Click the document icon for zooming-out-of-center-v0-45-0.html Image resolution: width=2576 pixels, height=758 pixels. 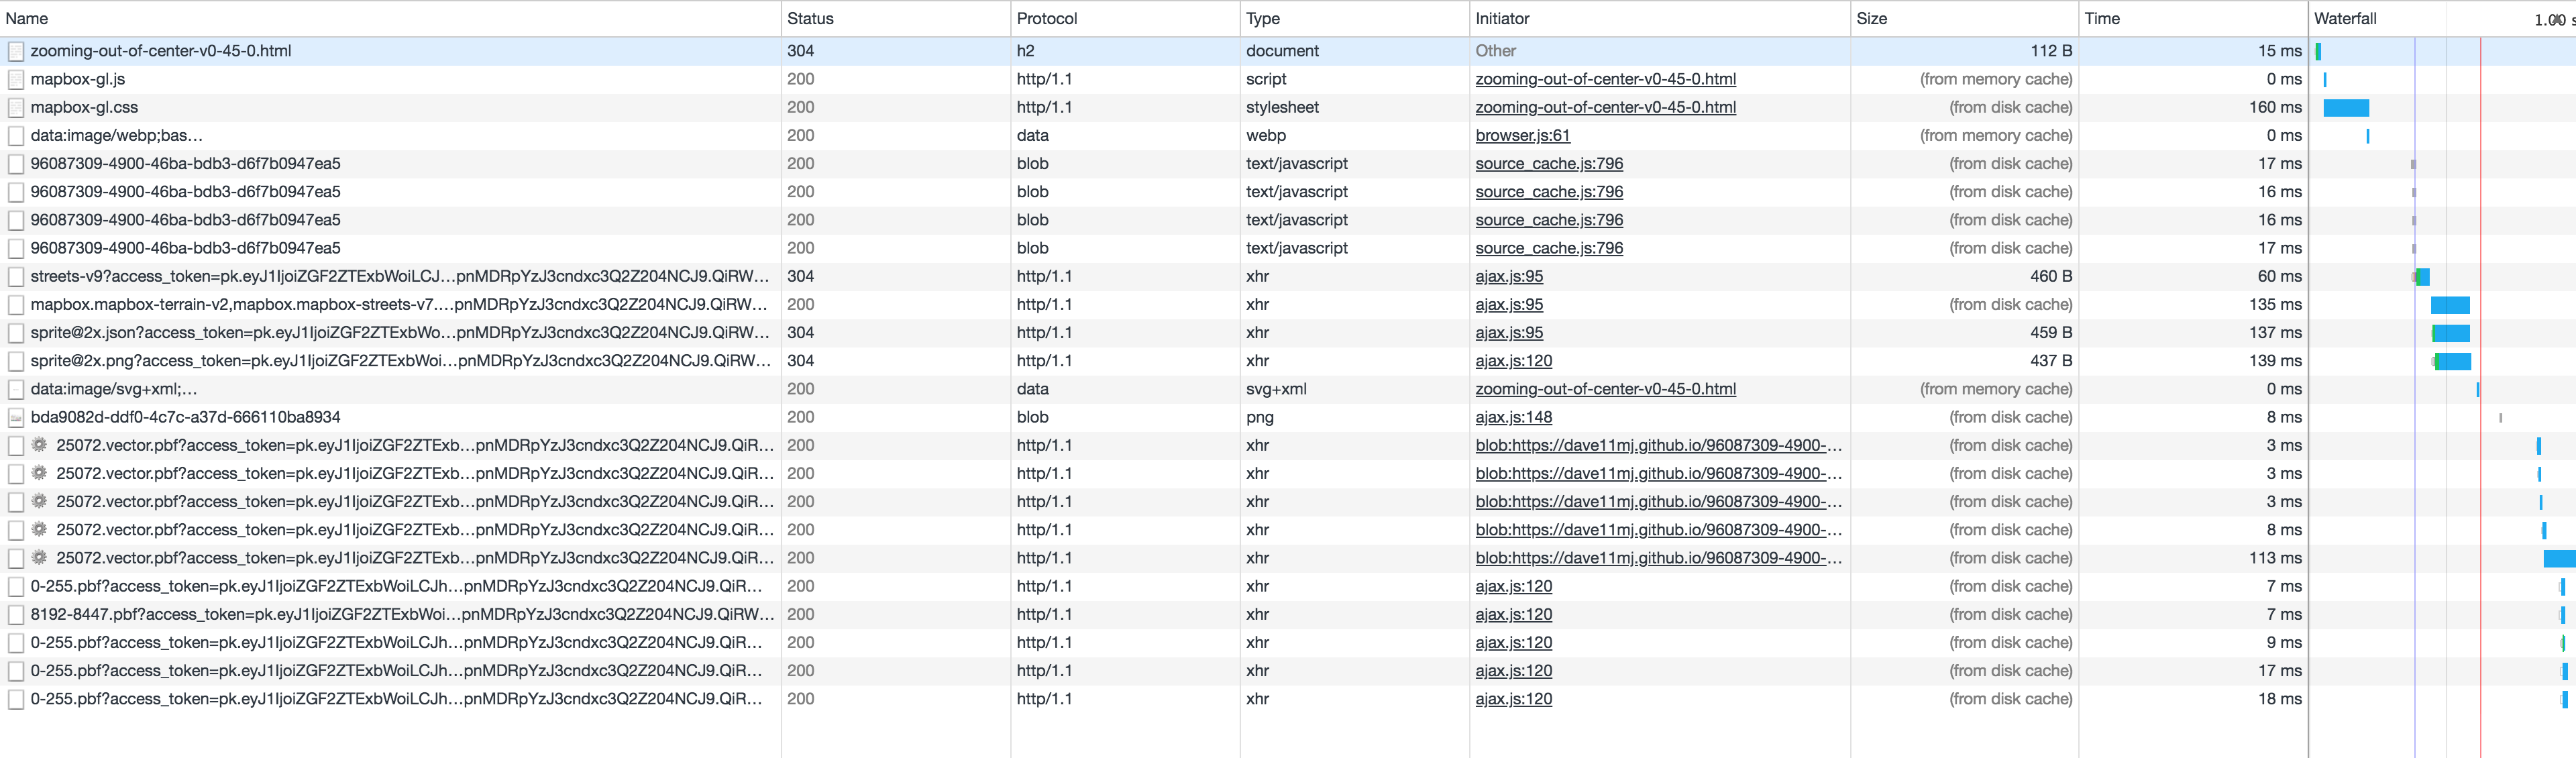coord(16,51)
